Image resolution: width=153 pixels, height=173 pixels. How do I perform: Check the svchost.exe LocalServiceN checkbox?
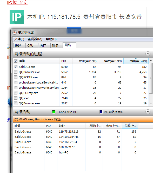point(16,82)
